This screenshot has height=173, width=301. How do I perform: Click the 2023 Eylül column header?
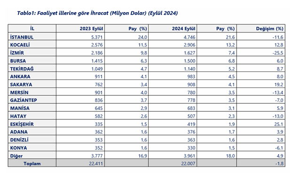click(x=91, y=29)
